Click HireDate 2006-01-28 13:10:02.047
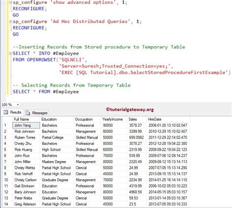This screenshot has width=232, height=208. point(168,125)
